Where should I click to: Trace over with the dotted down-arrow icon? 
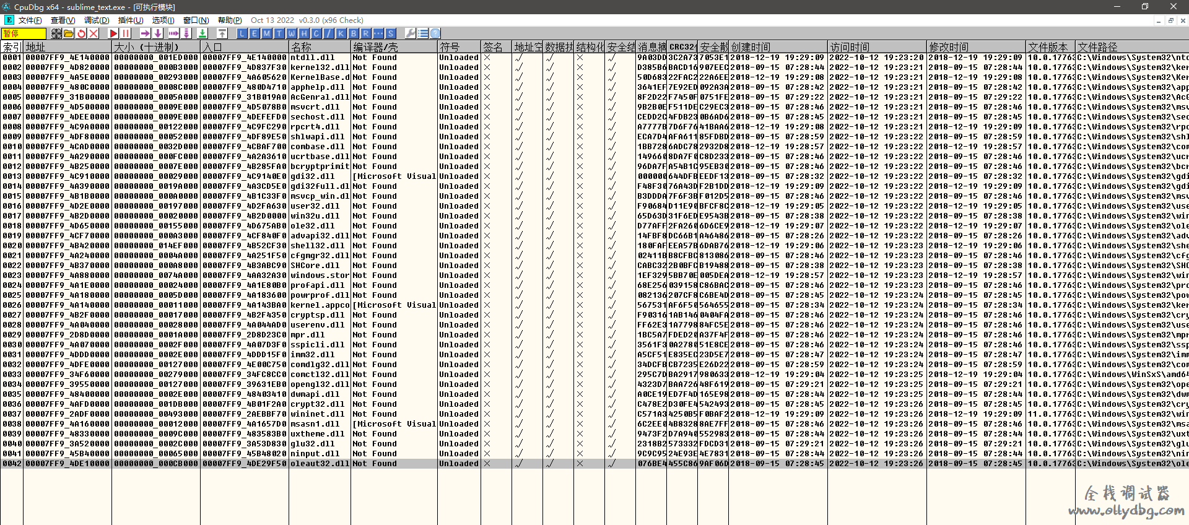click(x=186, y=33)
